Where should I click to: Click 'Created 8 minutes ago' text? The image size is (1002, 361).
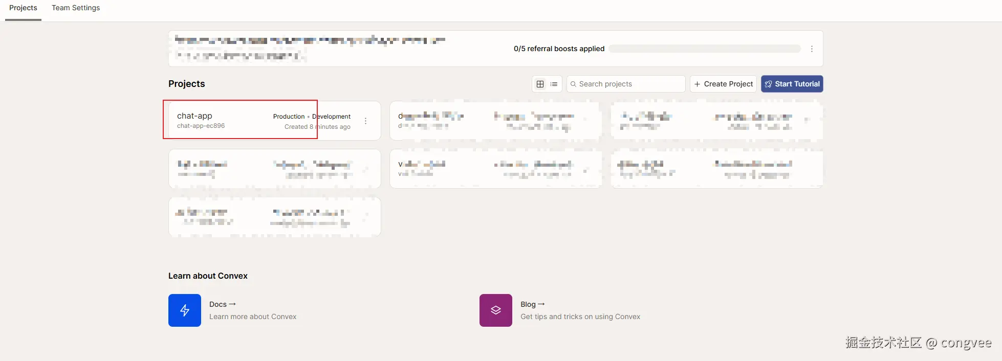[317, 127]
